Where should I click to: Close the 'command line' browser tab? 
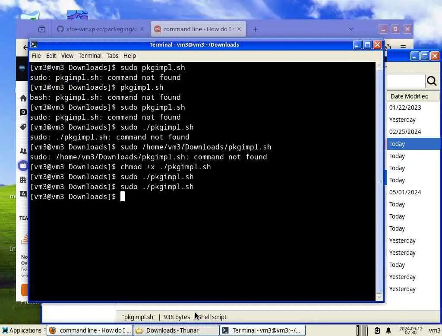click(x=239, y=29)
